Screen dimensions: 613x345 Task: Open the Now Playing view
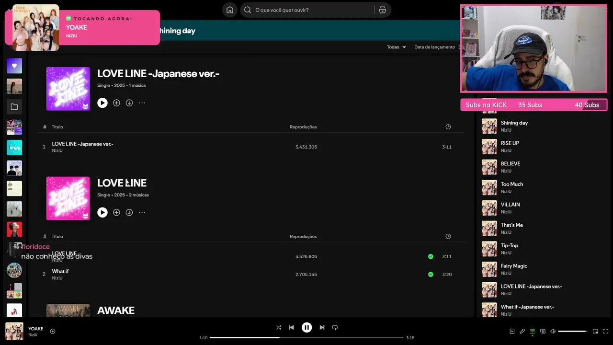[512, 332]
